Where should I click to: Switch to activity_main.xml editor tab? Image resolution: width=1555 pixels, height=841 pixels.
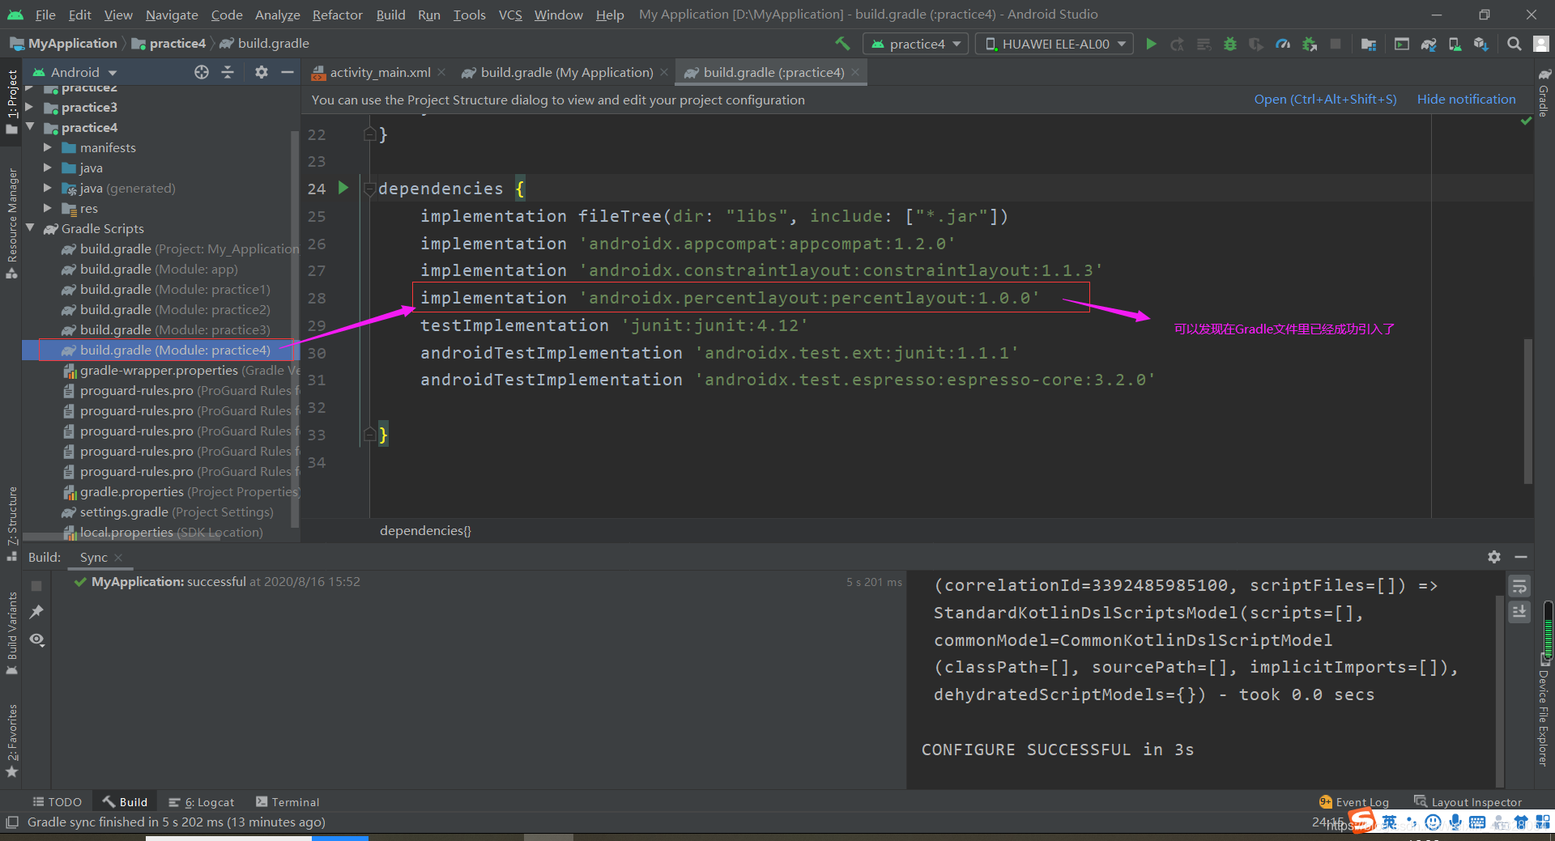pyautogui.click(x=380, y=72)
